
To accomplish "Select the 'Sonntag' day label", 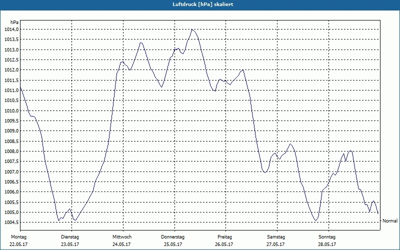I will 327,237.
